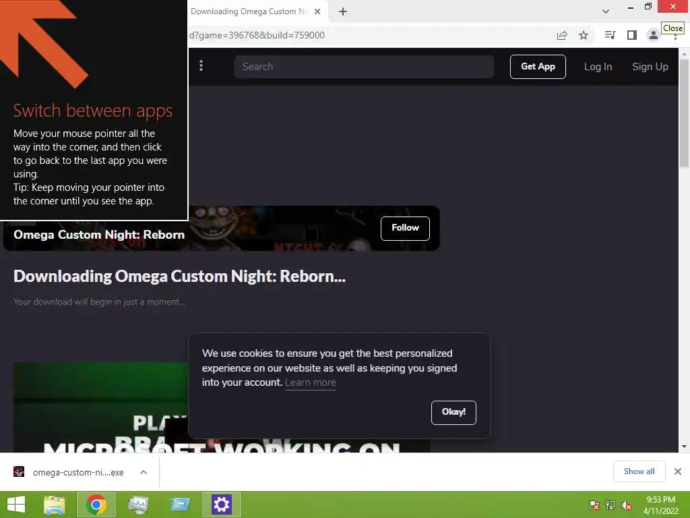
Task: Open the purple gear app on taskbar
Action: tap(221, 505)
